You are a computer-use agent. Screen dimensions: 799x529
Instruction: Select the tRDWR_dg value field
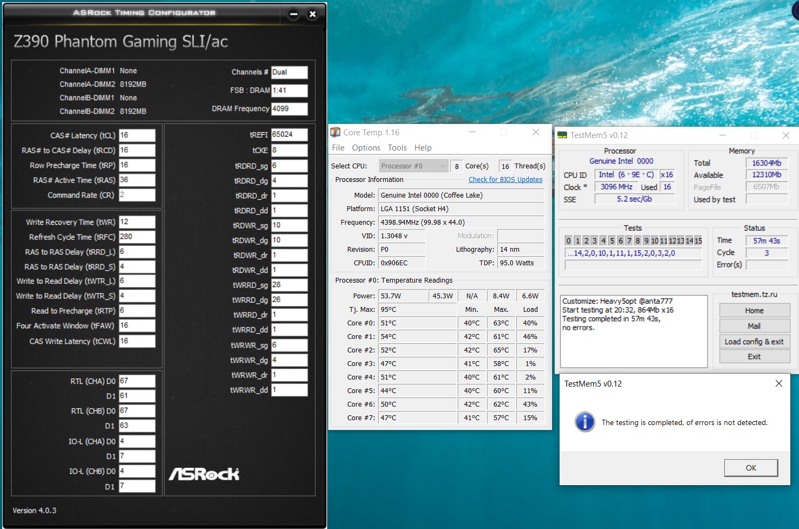click(x=289, y=240)
